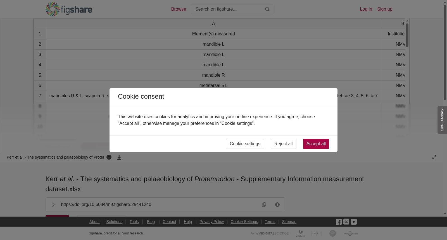The height and width of the screenshot is (240, 447).
Task: Click the Sign up link
Action: (x=385, y=9)
